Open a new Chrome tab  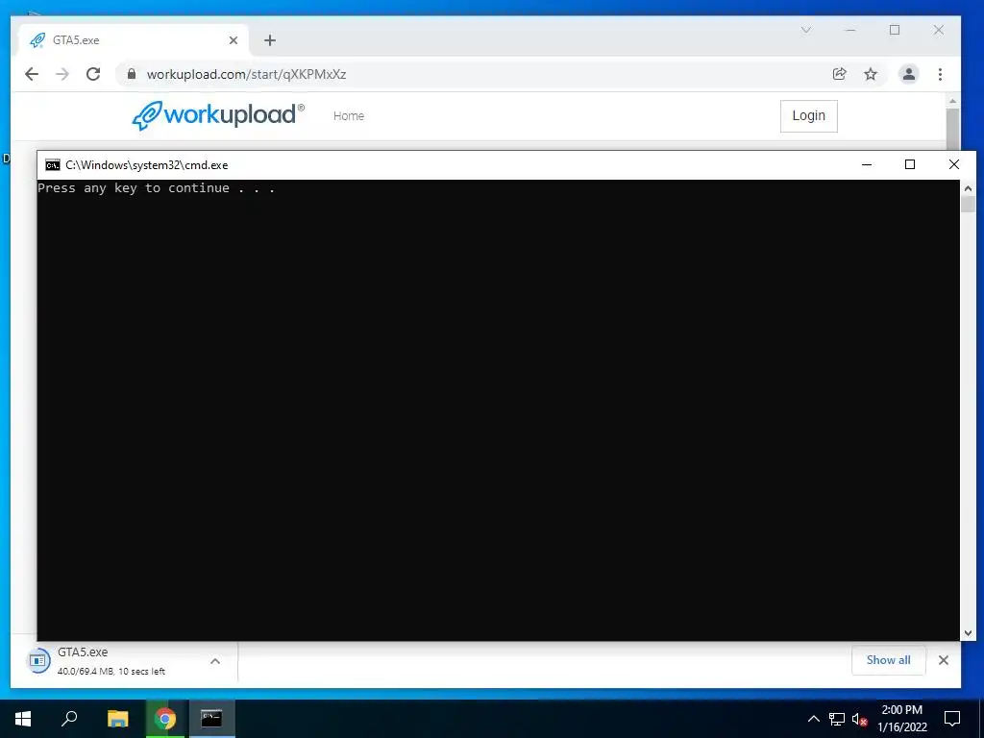(x=270, y=40)
